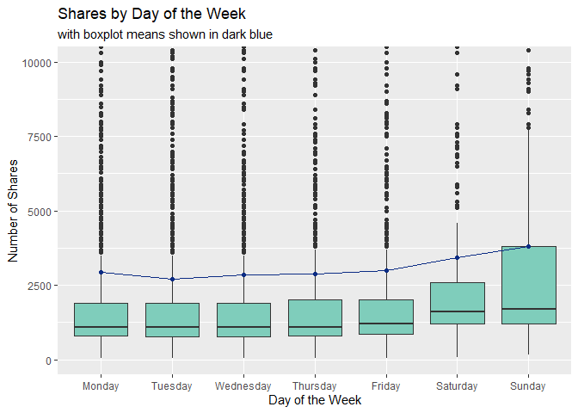Click the Tuesday boxplot box

tap(172, 319)
